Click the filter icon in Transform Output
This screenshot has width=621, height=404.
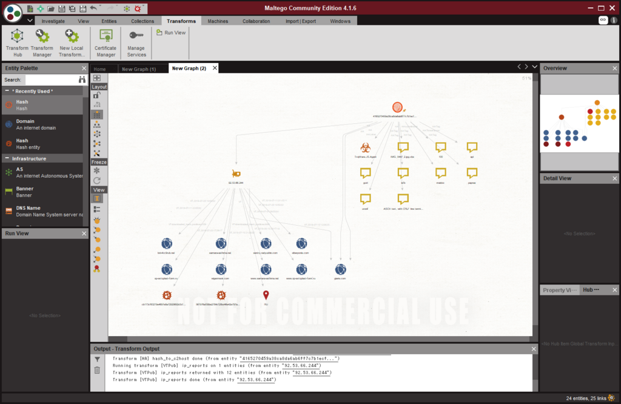[x=97, y=359]
